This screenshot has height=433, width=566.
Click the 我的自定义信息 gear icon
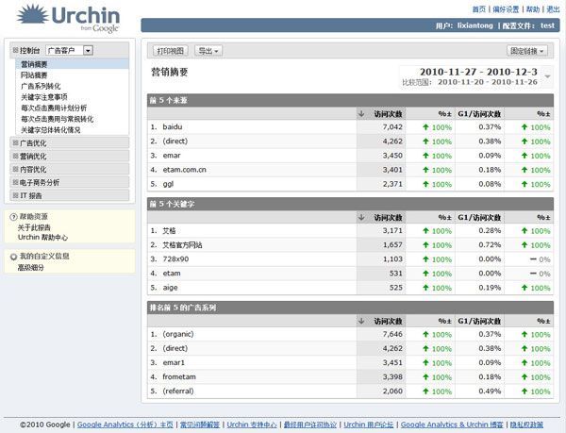13,257
